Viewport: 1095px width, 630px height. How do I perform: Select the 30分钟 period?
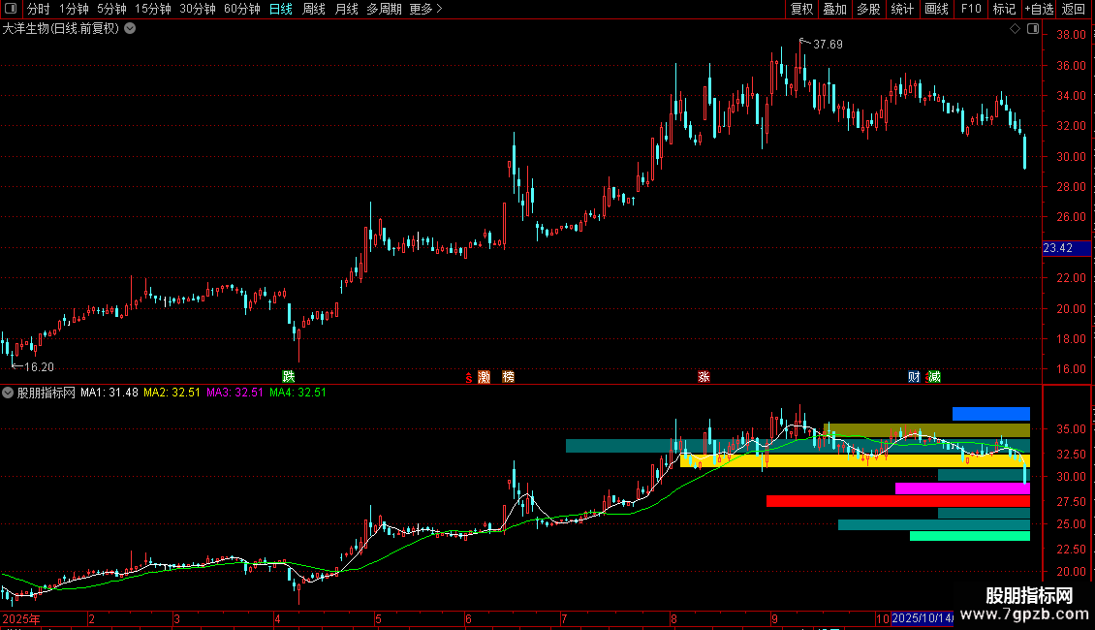(x=198, y=9)
